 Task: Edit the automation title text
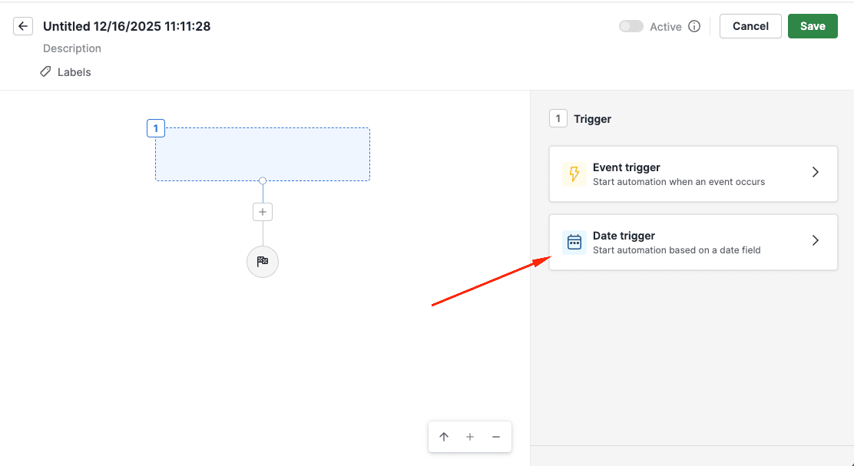pyautogui.click(x=127, y=26)
